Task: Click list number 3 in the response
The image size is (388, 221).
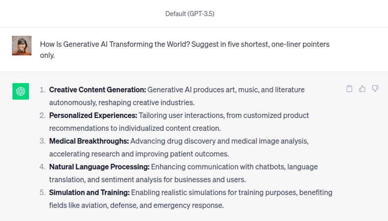Action: (42, 141)
